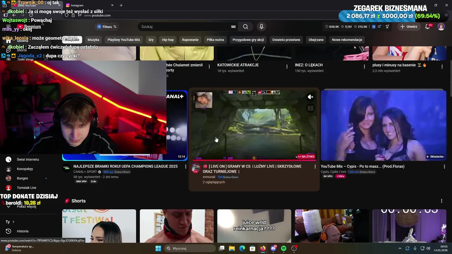This screenshot has width=452, height=254.
Task: Open options menu for INEZ: O LĘKACH
Action: 364,66
